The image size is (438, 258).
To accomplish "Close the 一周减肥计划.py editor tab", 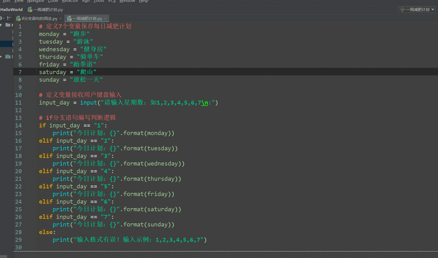I will click(105, 19).
